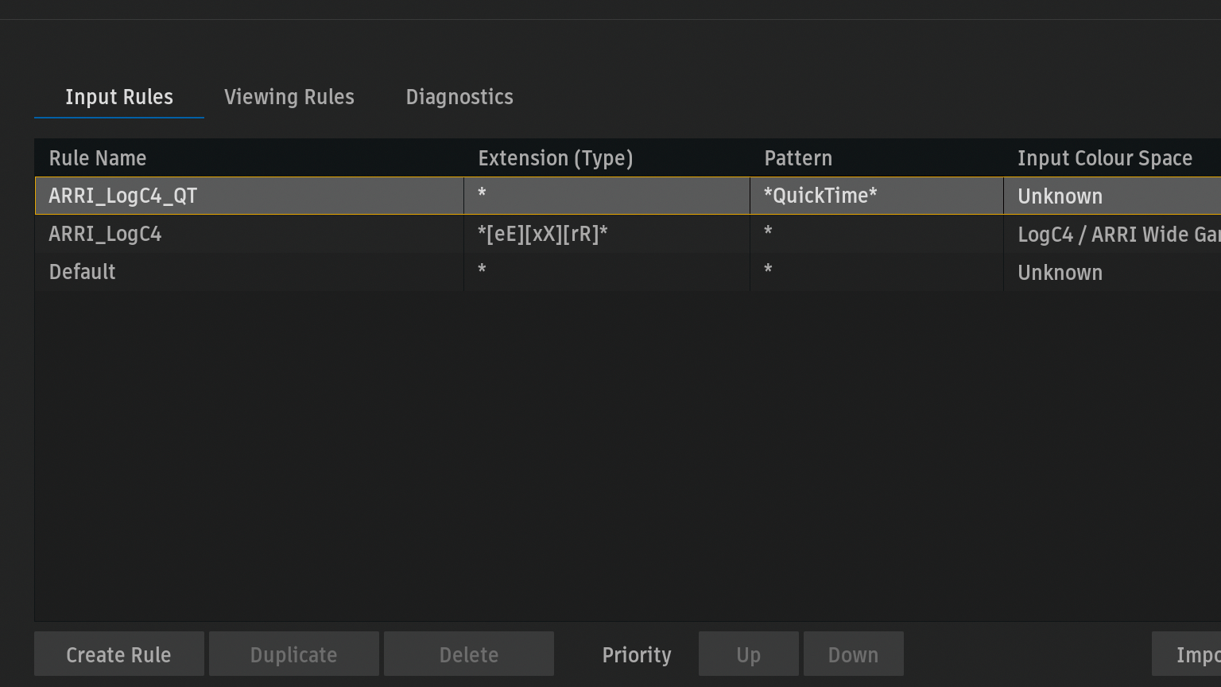Image resolution: width=1221 pixels, height=687 pixels.
Task: Open colour space dropdown for ARRI_LogC4_QT rule
Action: (1111, 196)
